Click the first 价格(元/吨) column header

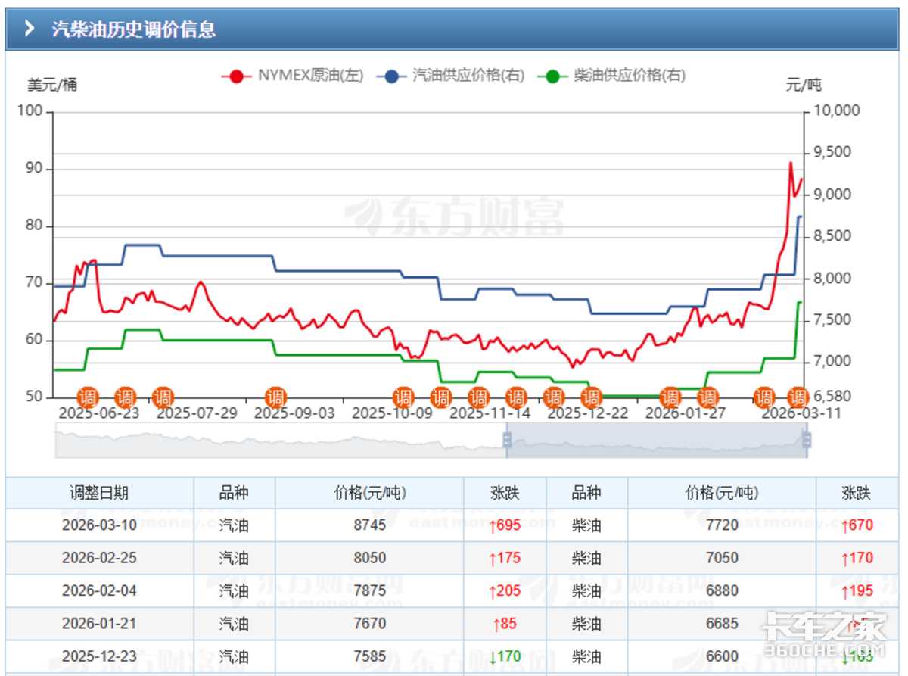(369, 493)
